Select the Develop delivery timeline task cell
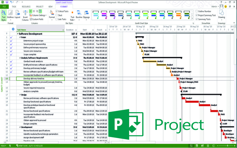 [x=40, y=79]
